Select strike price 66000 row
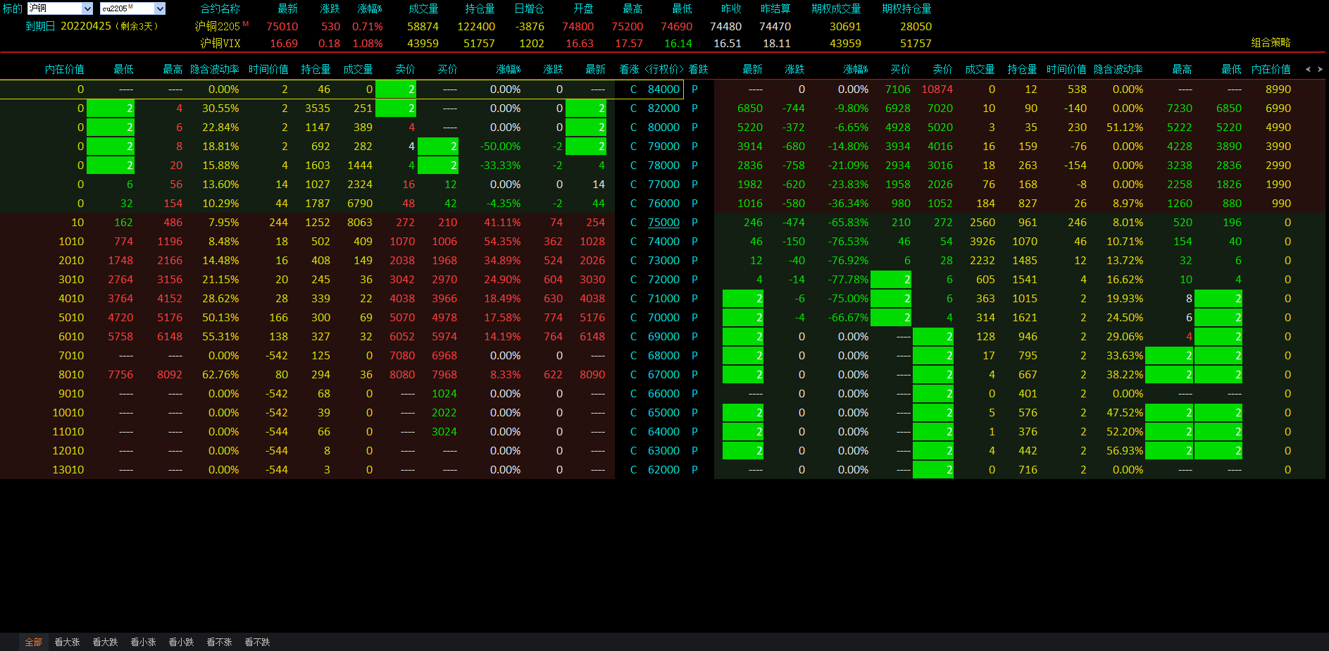The height and width of the screenshot is (651, 1329). pos(663,394)
